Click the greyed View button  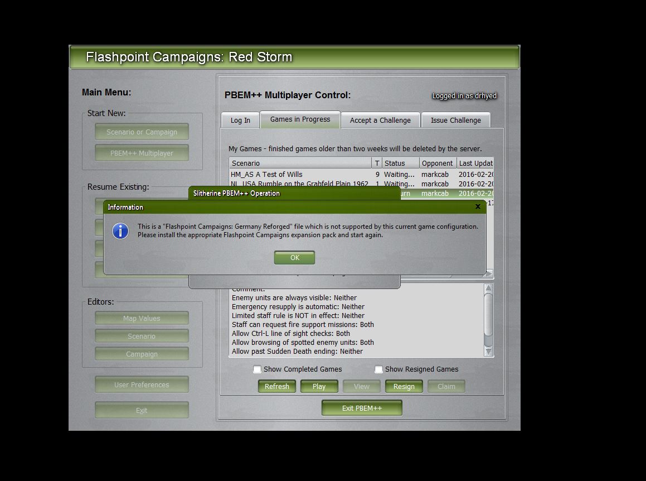coord(361,387)
